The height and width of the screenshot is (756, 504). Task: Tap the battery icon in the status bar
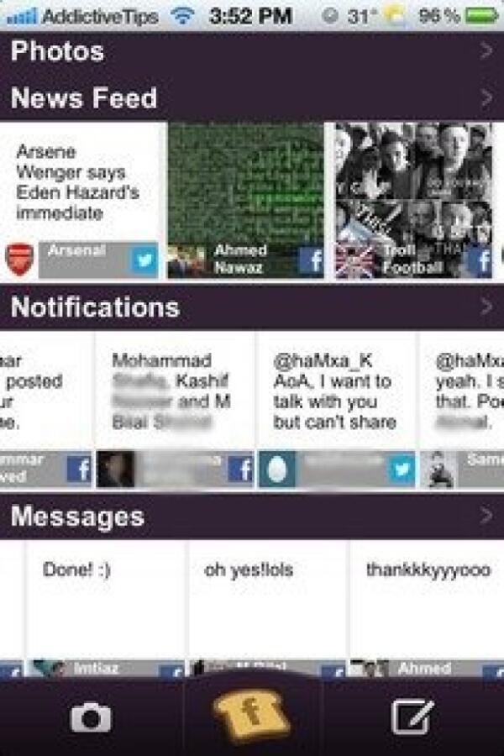(482, 16)
